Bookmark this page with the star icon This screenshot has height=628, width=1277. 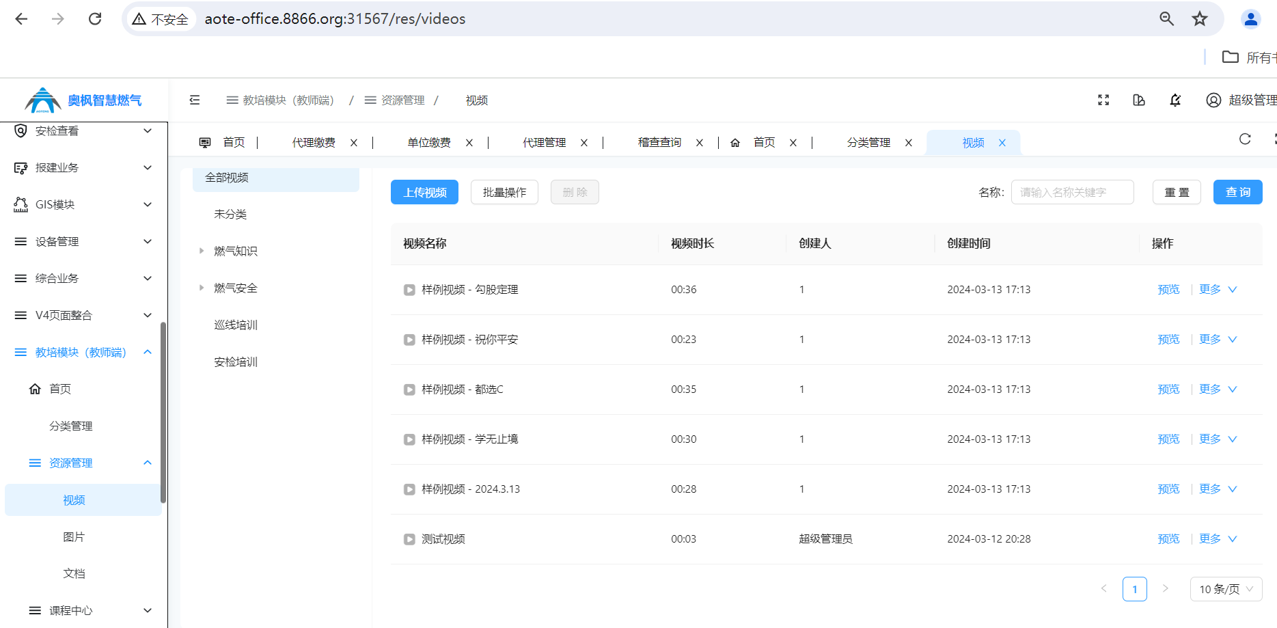(x=1200, y=19)
